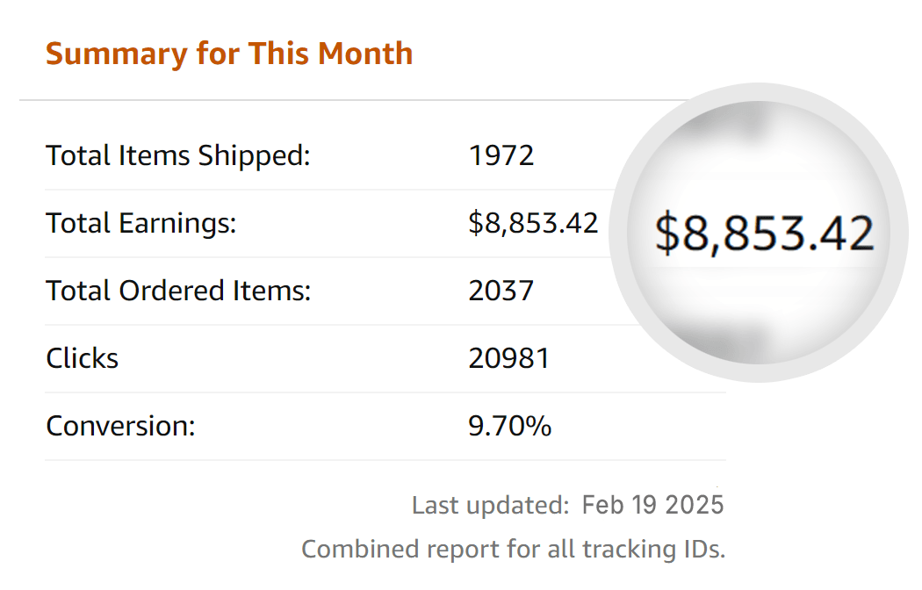The height and width of the screenshot is (590, 922).
Task: Click the 20981 clicks value
Action: pyautogui.click(x=509, y=358)
